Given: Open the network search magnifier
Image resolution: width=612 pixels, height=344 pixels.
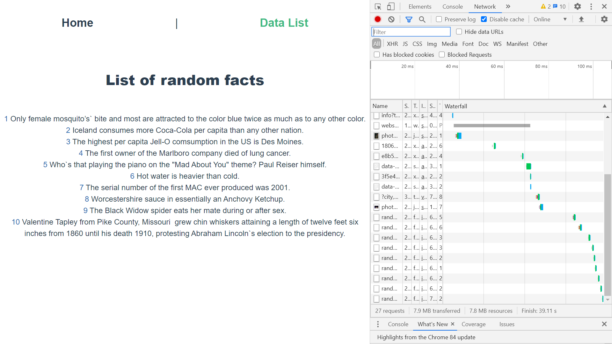Looking at the screenshot, I should pyautogui.click(x=422, y=19).
